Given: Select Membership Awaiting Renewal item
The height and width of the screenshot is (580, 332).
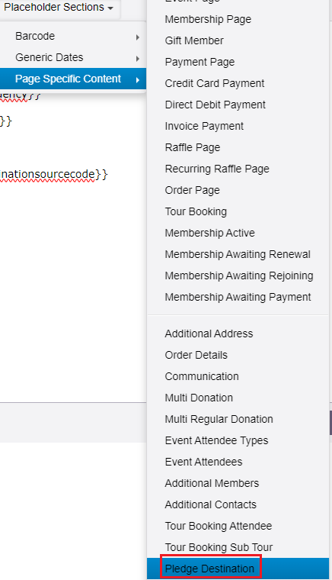Looking at the screenshot, I should pyautogui.click(x=238, y=254).
